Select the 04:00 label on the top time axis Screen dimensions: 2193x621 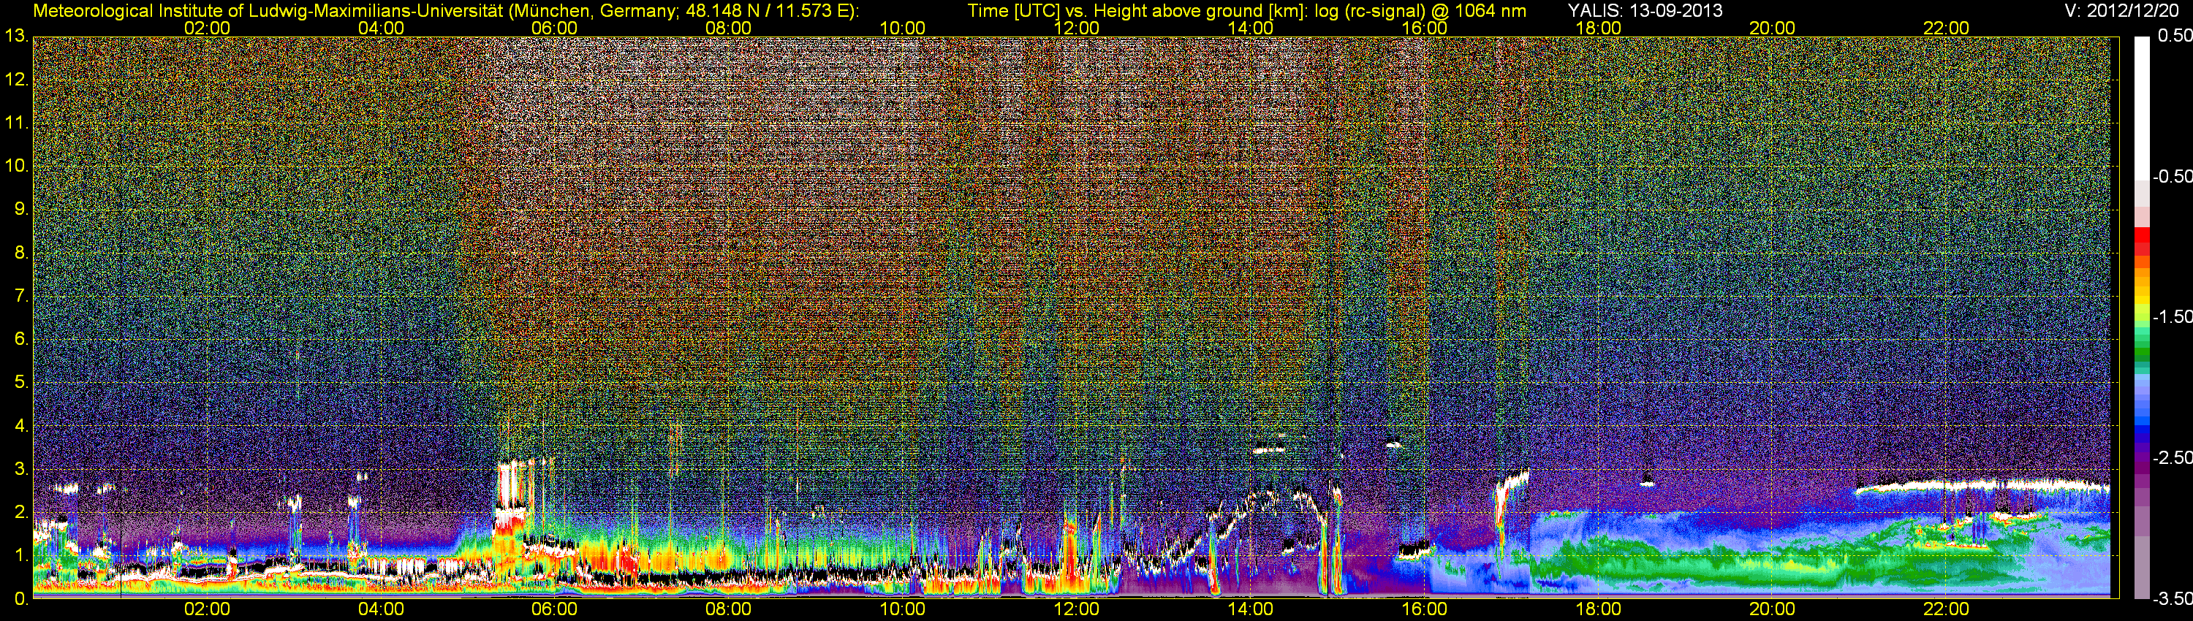point(381,28)
